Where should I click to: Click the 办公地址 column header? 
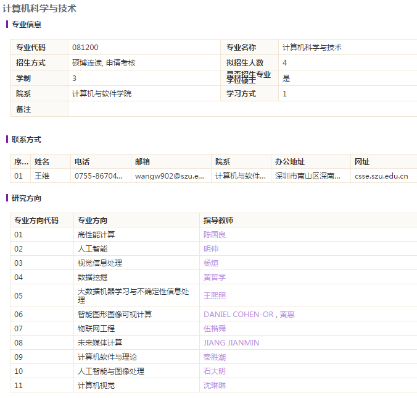pos(290,162)
